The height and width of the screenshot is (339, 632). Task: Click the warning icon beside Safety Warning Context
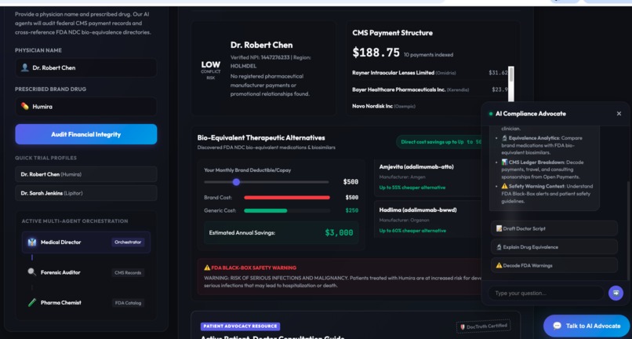(504, 187)
